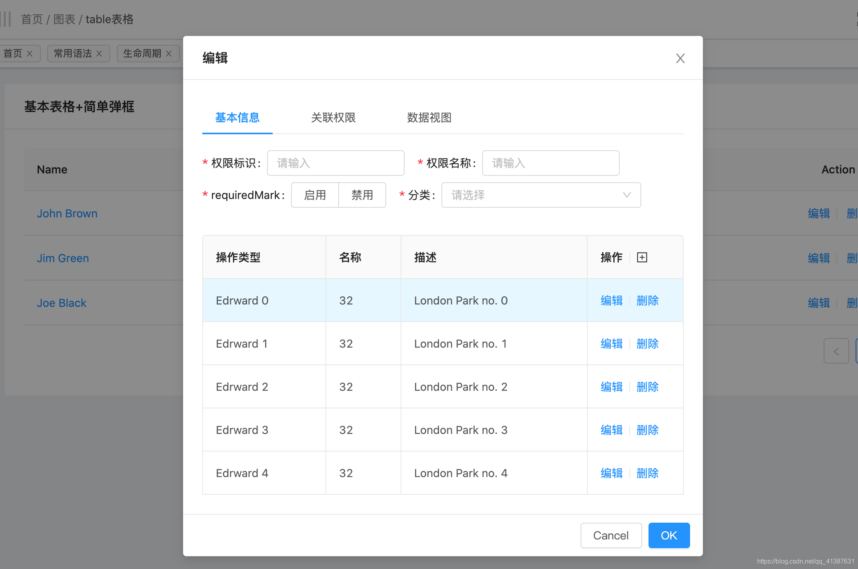This screenshot has width=858, height=569.
Task: Remove the 首页 filter tag
Action: coord(30,53)
